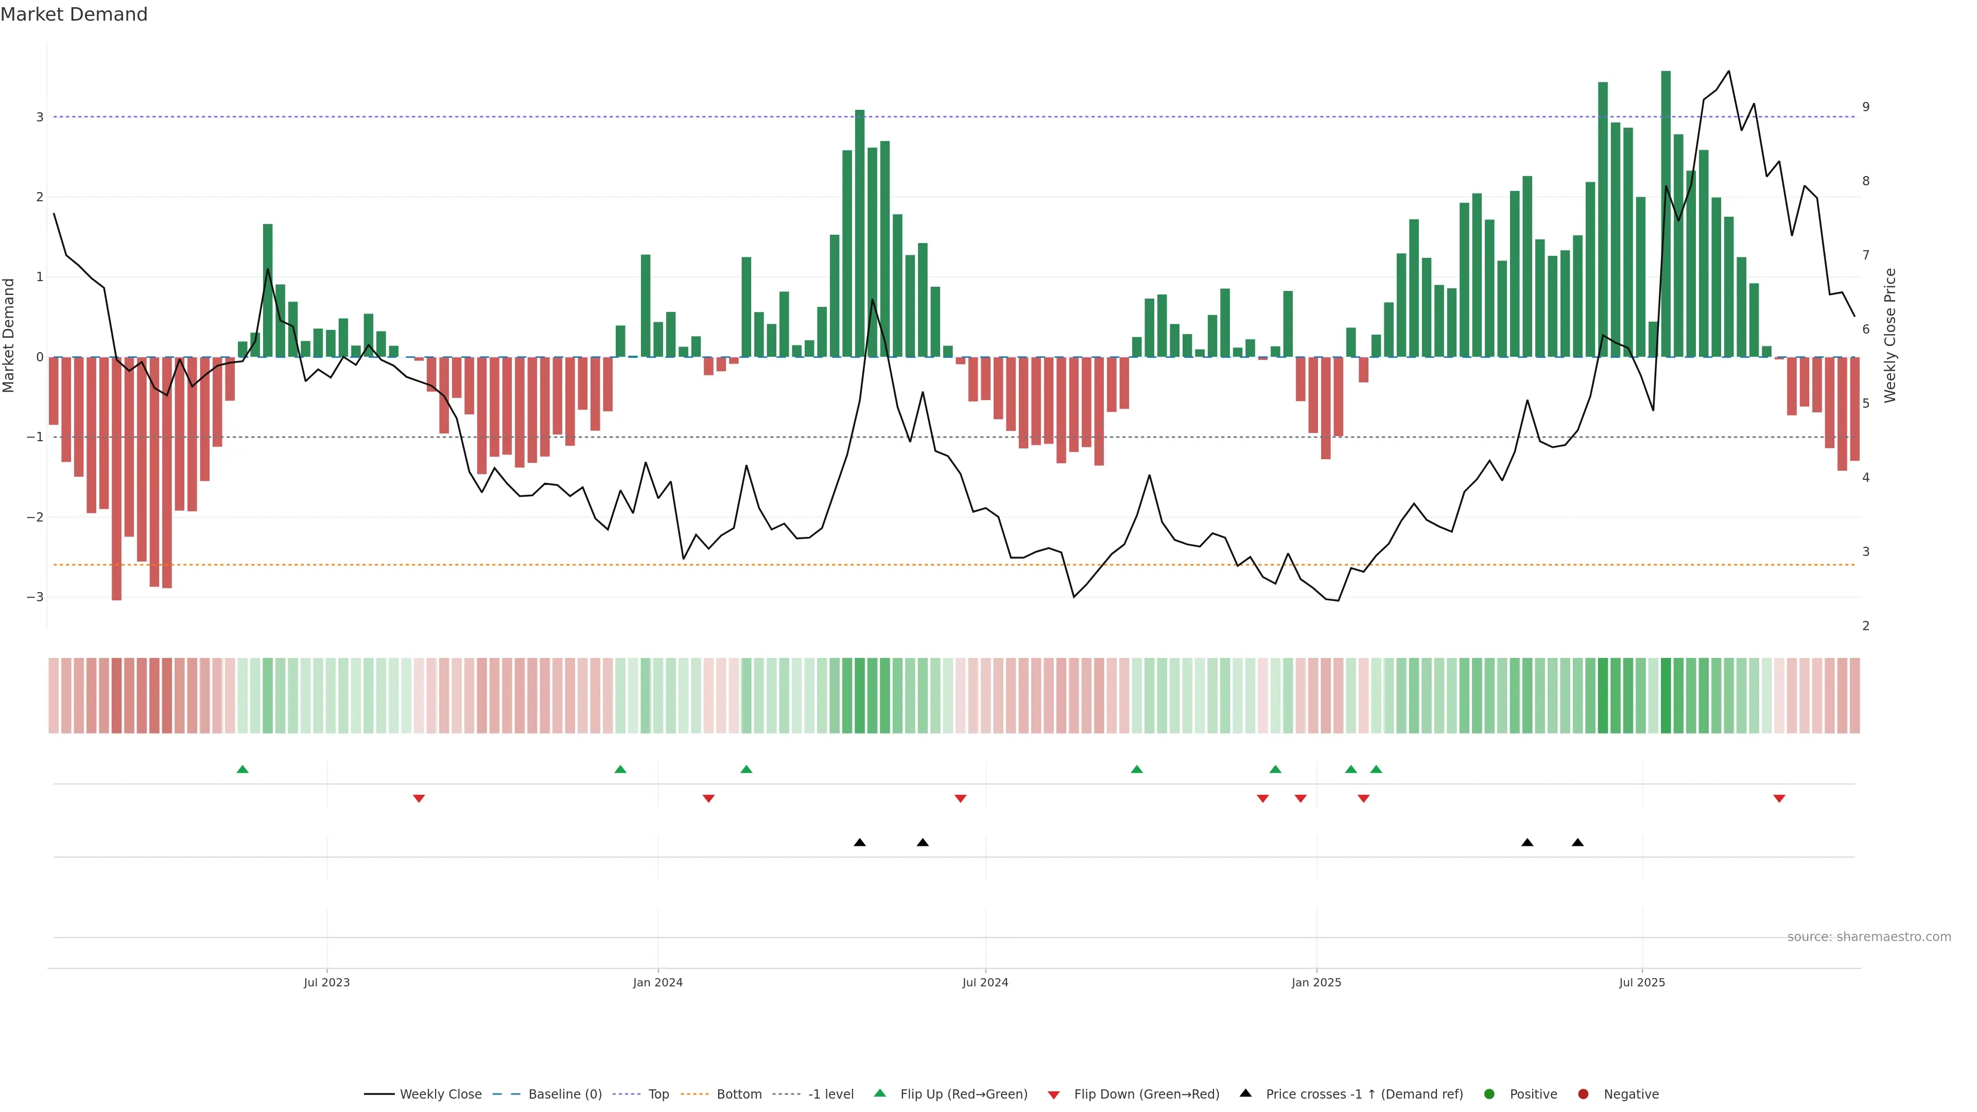
Task: Click the Weekly Close Price axis title
Action: point(1891,335)
